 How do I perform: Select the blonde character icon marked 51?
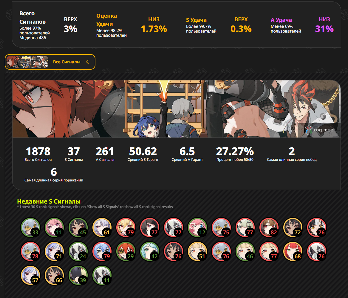click(x=197, y=251)
